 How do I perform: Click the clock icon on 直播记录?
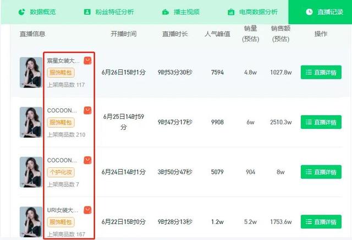[309, 12]
